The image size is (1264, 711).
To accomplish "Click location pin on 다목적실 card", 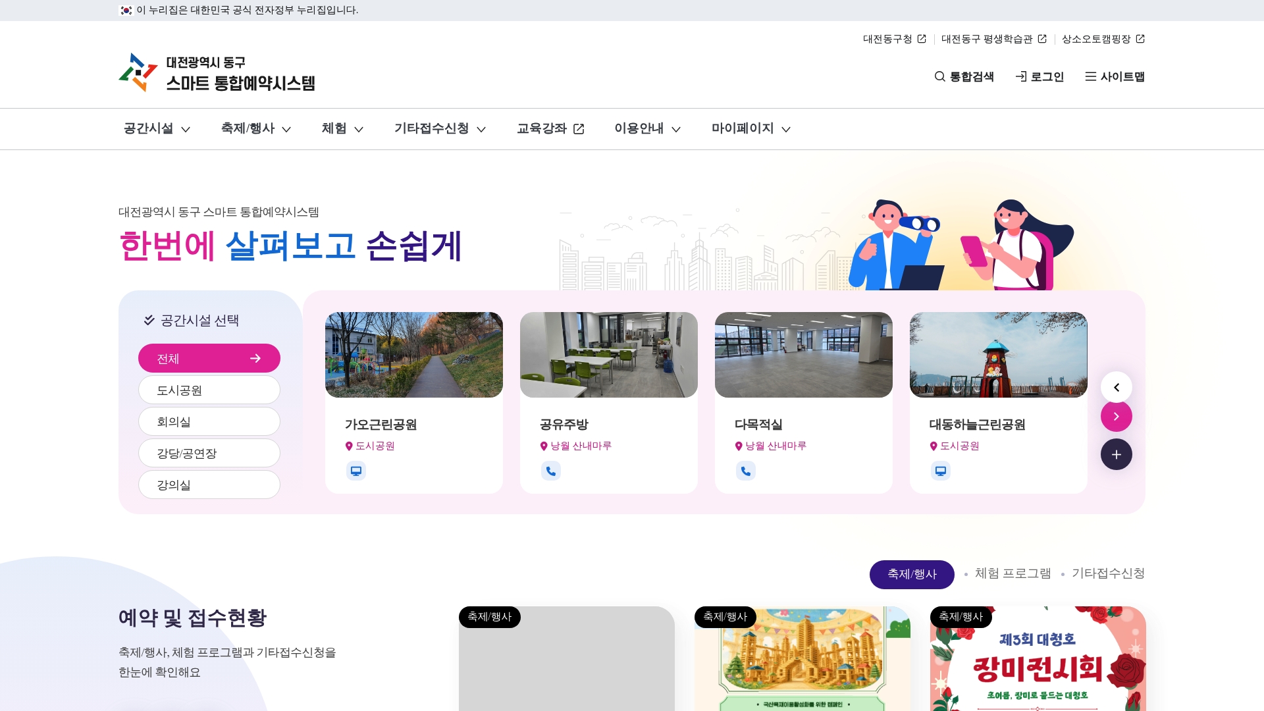I will click(x=739, y=446).
